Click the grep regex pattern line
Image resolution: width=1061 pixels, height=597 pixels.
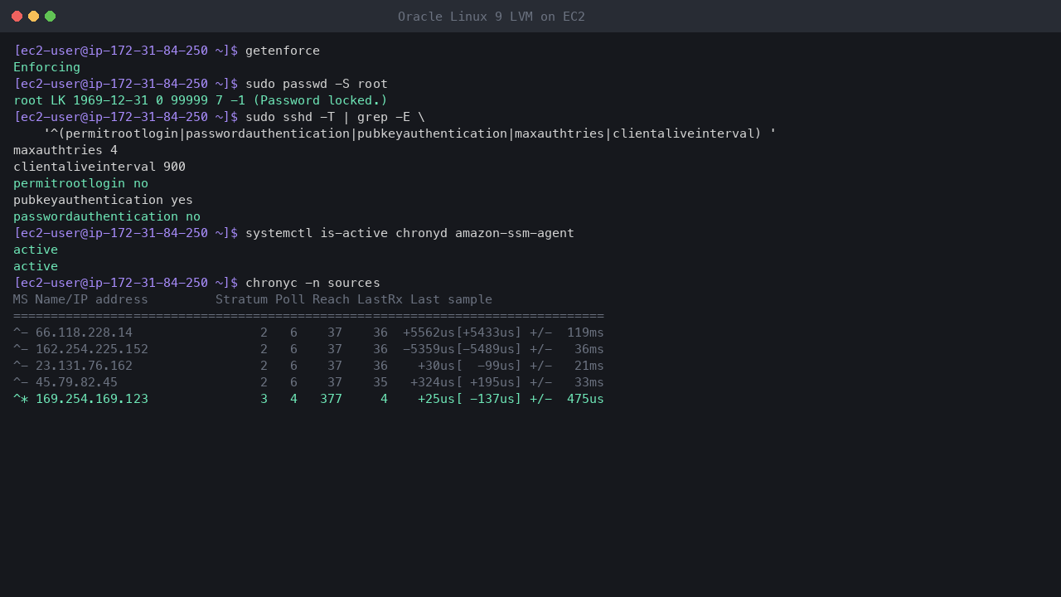(x=409, y=133)
